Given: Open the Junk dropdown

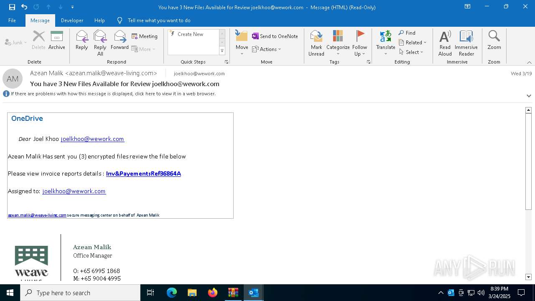Looking at the screenshot, I should pyautogui.click(x=16, y=42).
